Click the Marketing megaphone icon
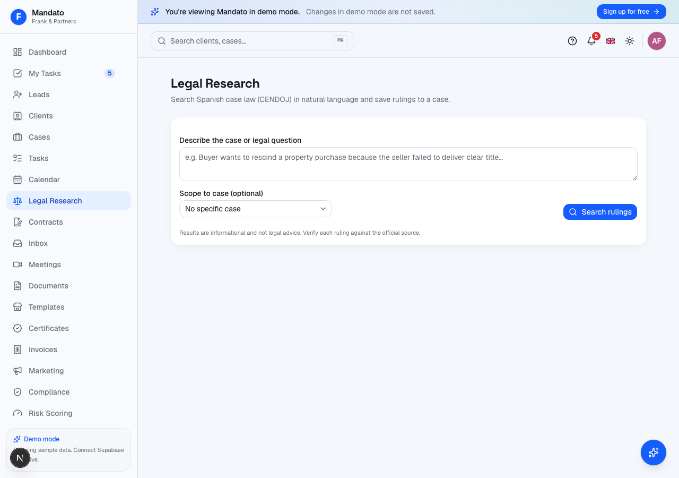679x478 pixels. [x=18, y=371]
